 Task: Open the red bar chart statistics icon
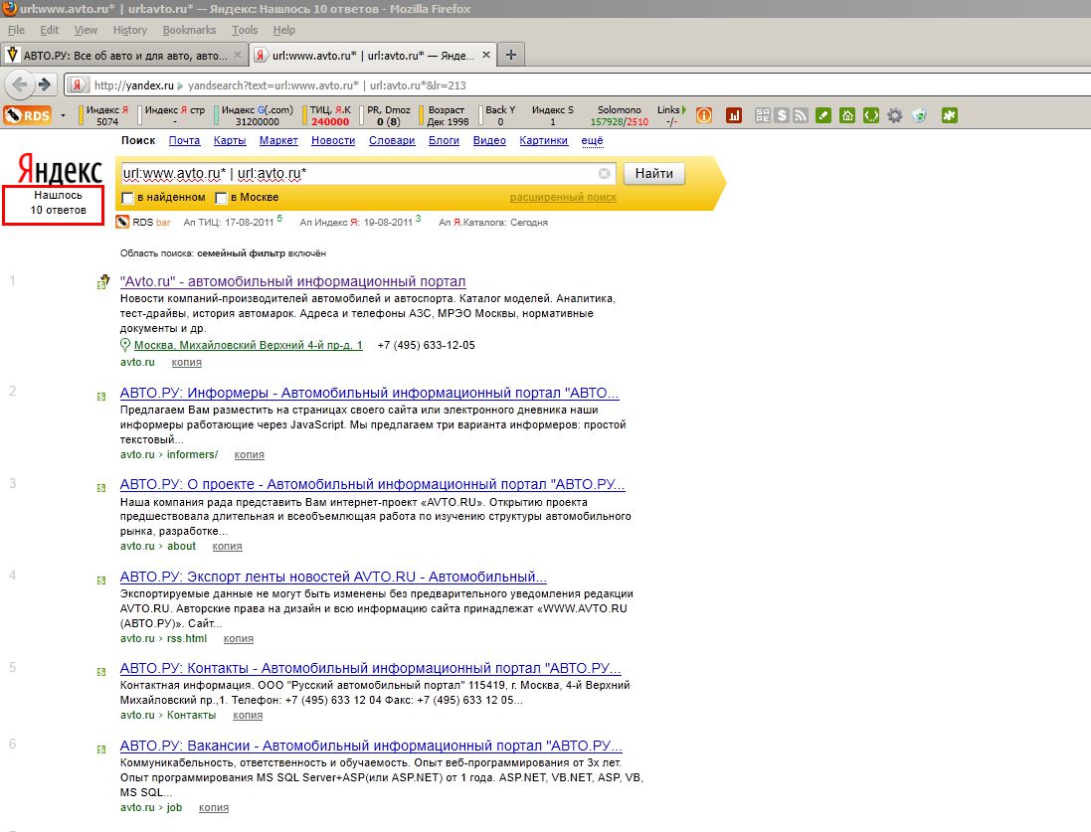click(734, 115)
